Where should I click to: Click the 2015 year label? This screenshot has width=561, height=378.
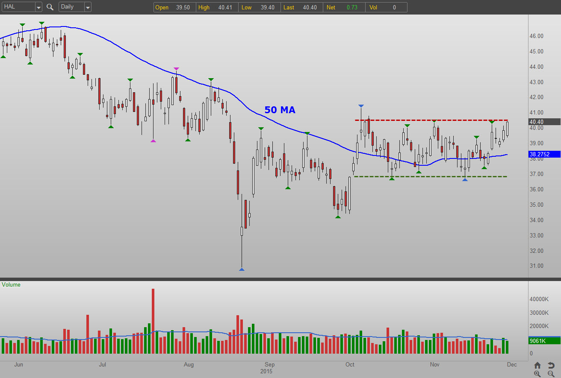[x=266, y=372]
